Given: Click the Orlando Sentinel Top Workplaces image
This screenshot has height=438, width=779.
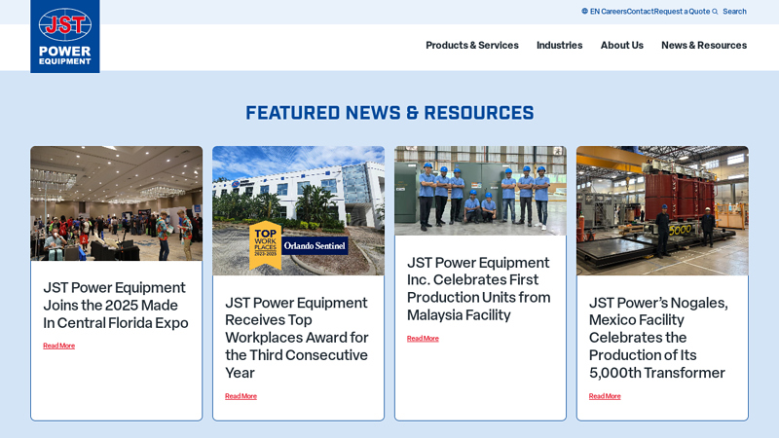Looking at the screenshot, I should (x=298, y=210).
